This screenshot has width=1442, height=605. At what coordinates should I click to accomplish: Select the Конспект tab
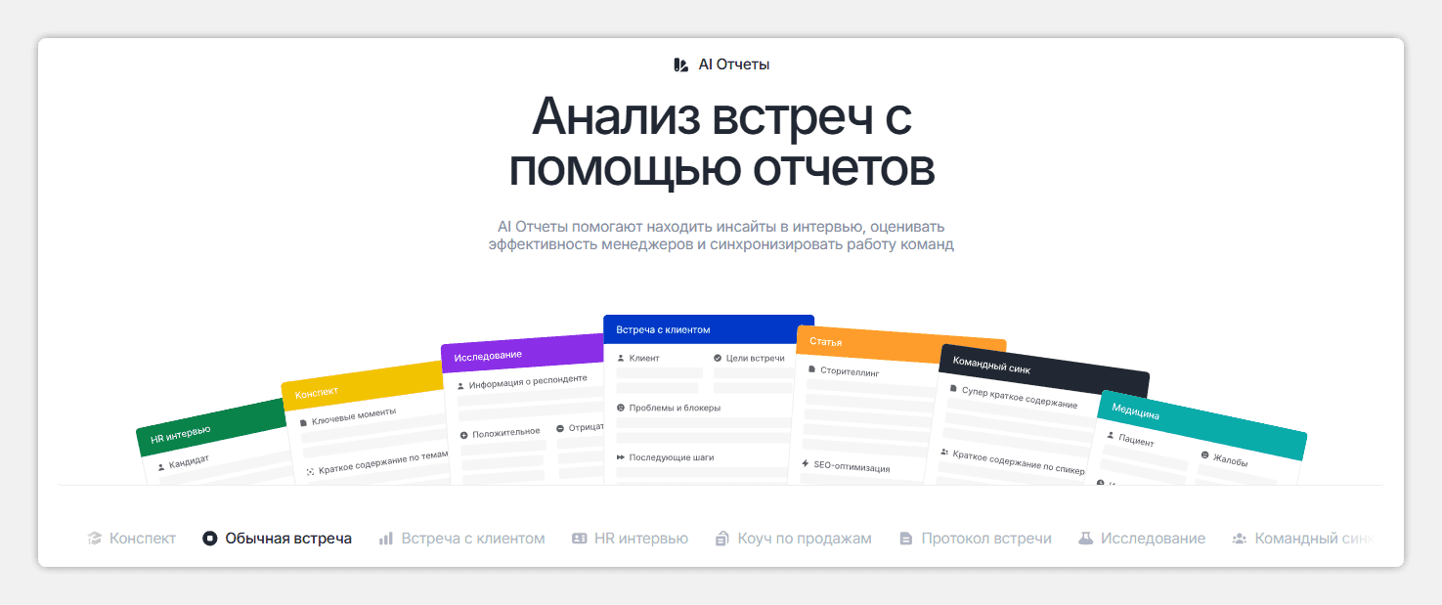(131, 539)
